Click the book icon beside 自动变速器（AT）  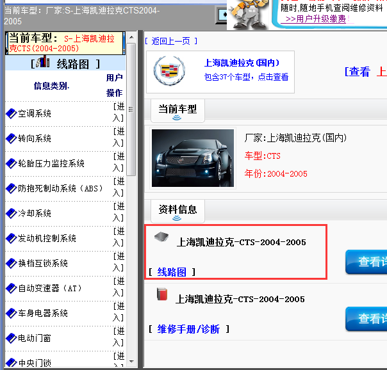tap(11, 288)
